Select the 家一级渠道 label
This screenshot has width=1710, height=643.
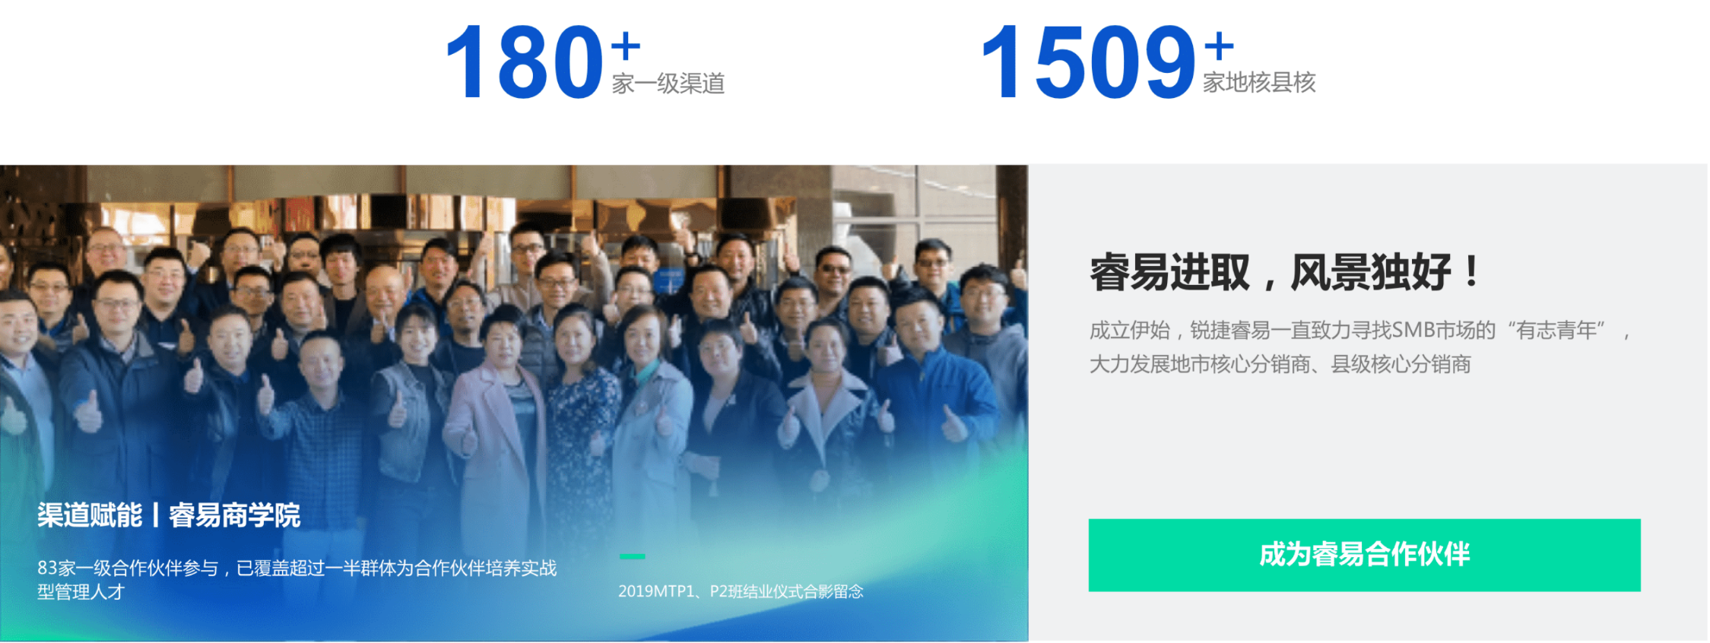coord(668,84)
